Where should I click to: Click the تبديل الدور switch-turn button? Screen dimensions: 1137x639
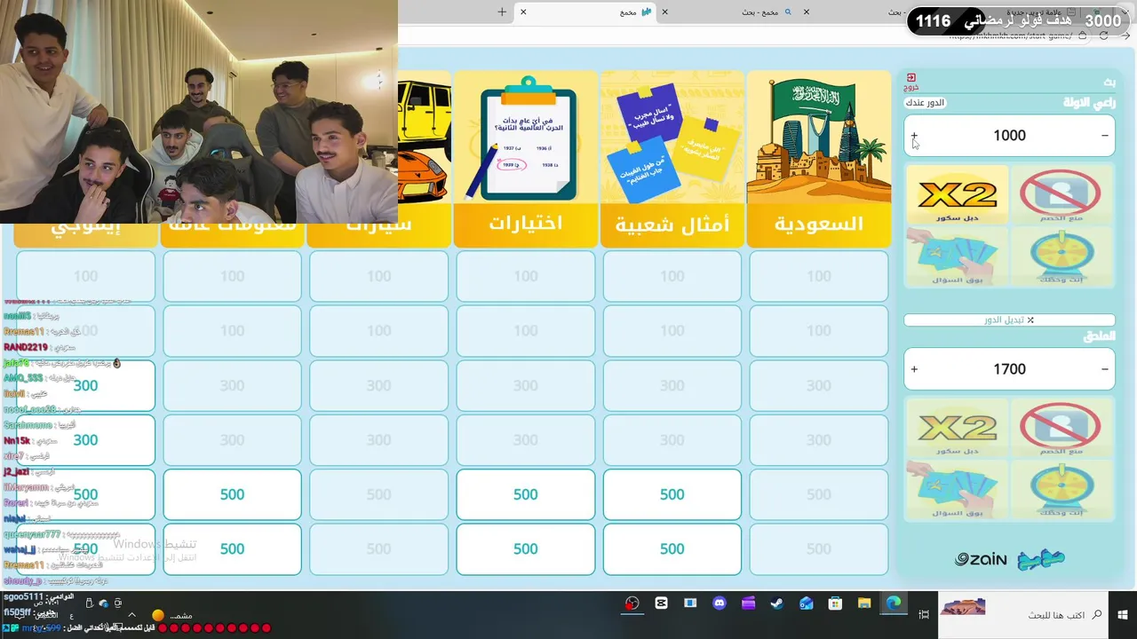point(1009,319)
